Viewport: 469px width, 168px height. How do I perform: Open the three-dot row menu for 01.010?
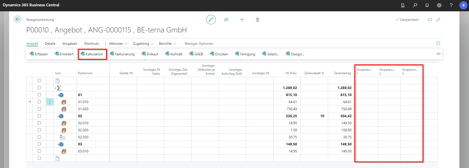[50, 102]
